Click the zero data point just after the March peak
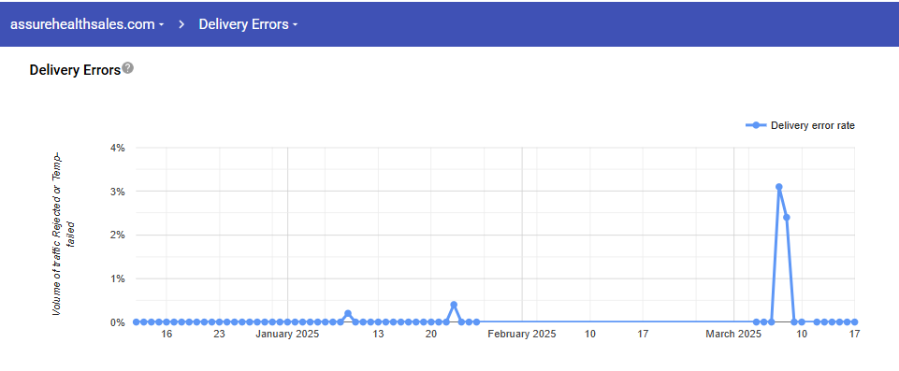The width and height of the screenshot is (899, 371). (794, 322)
